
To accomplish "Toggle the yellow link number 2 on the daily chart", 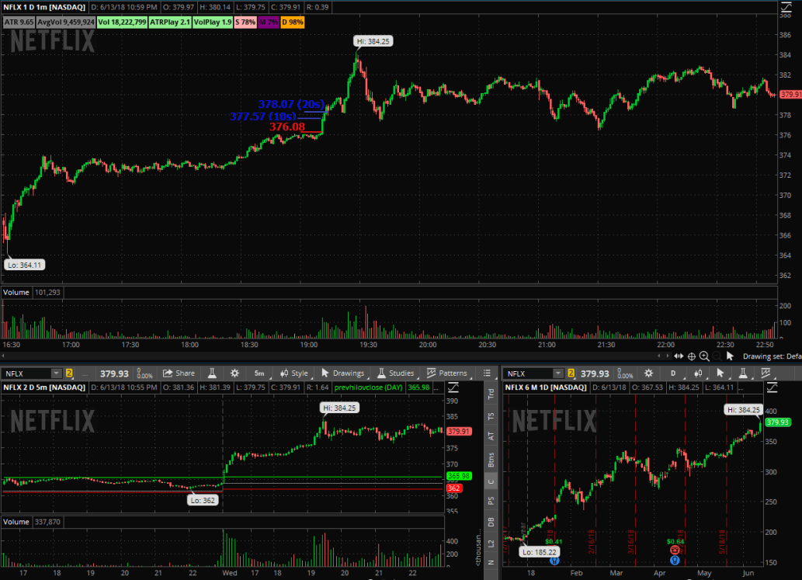I will [x=571, y=373].
